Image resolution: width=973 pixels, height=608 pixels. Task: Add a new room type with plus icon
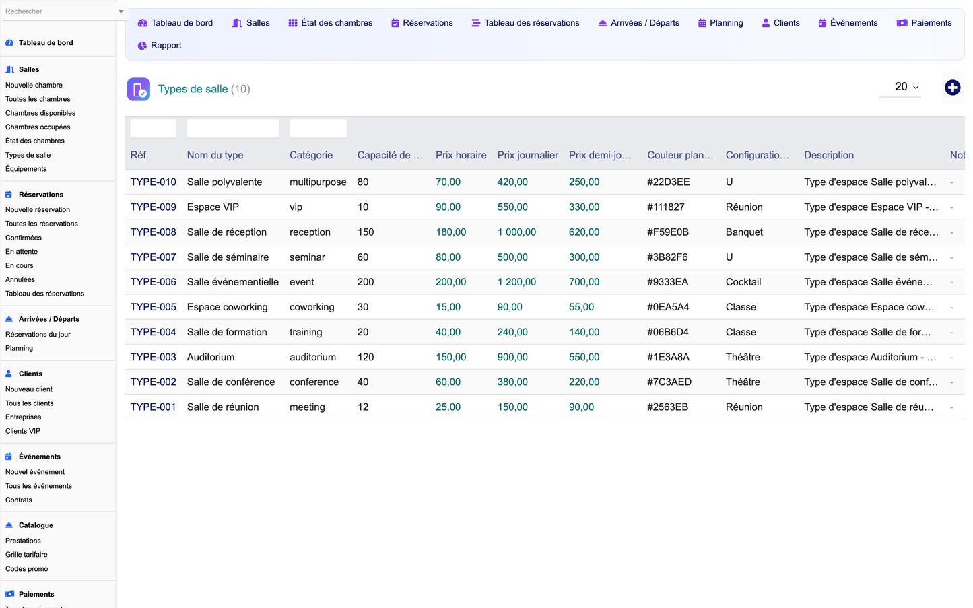(x=952, y=88)
